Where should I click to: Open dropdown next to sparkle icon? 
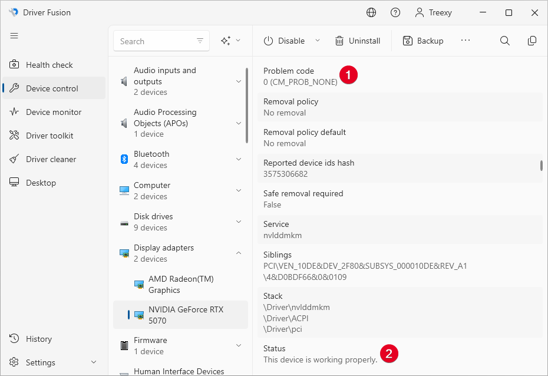239,41
